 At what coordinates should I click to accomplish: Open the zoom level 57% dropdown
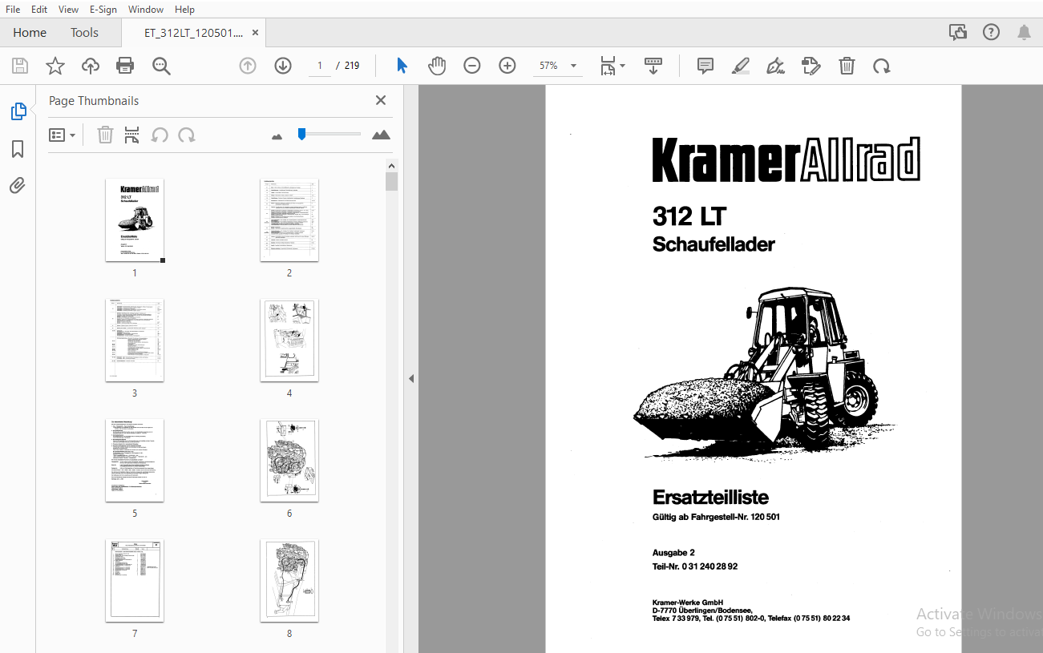pos(558,66)
